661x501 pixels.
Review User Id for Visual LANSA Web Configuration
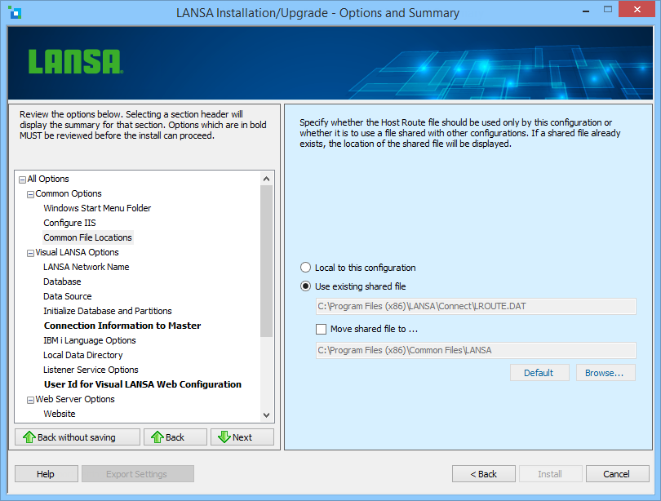click(x=143, y=384)
